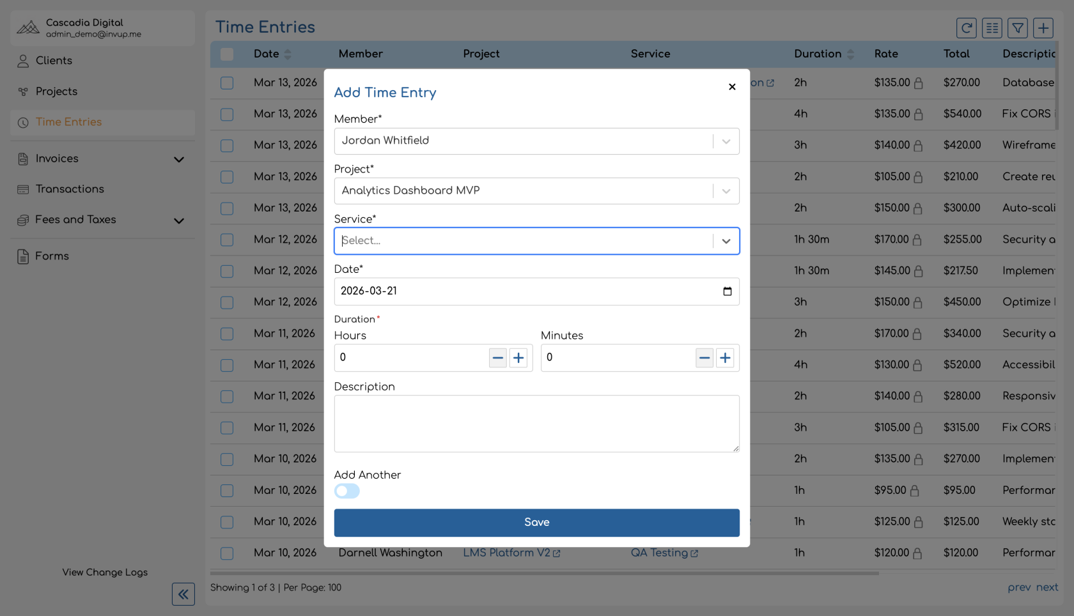Click the Rate column header
This screenshot has height=616, width=1074.
pyautogui.click(x=886, y=54)
